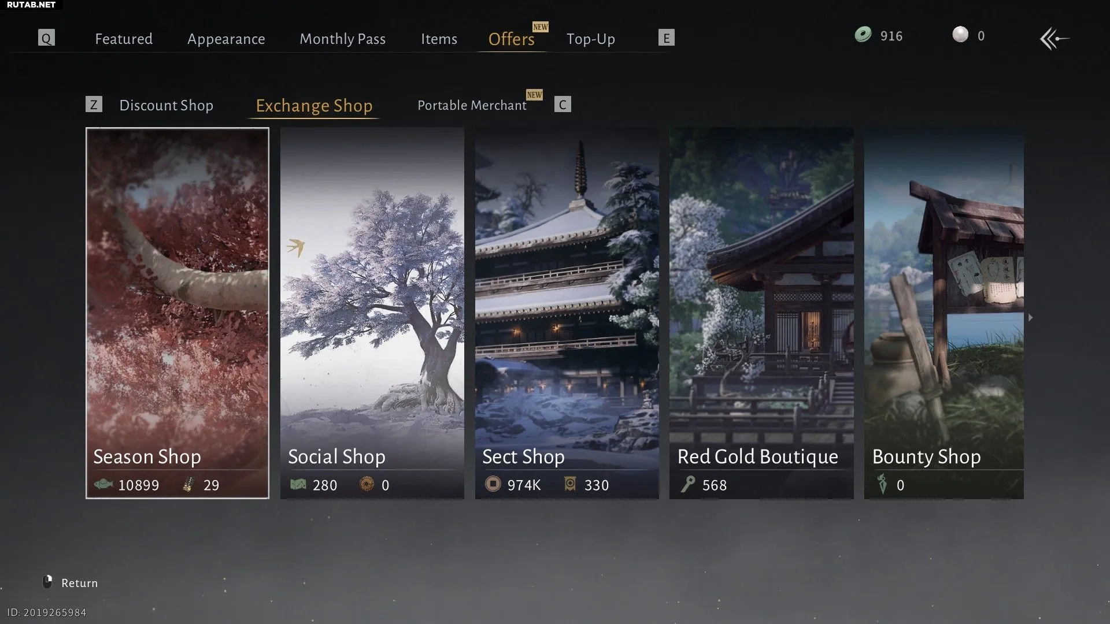Screen dimensions: 1110x624
Task: Click the fish currency icon in Season Shop
Action: (103, 484)
